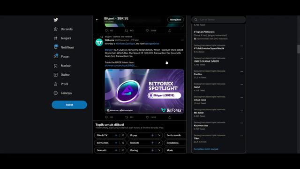Image resolution: width=300 pixels, height=169 pixels.
Task: Share icon on the BitForex tweet
Action: [170, 117]
